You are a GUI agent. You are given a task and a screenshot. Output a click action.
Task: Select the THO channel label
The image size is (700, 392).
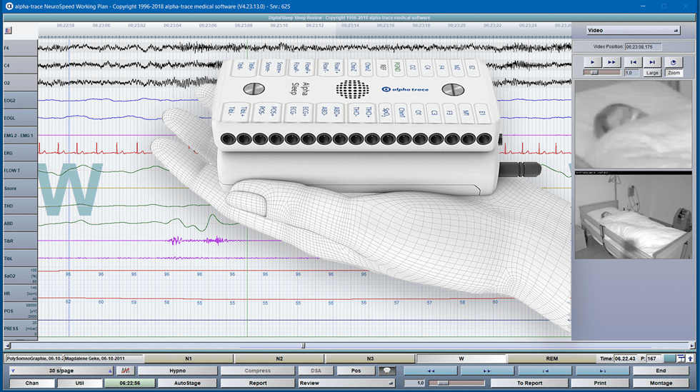[20, 206]
